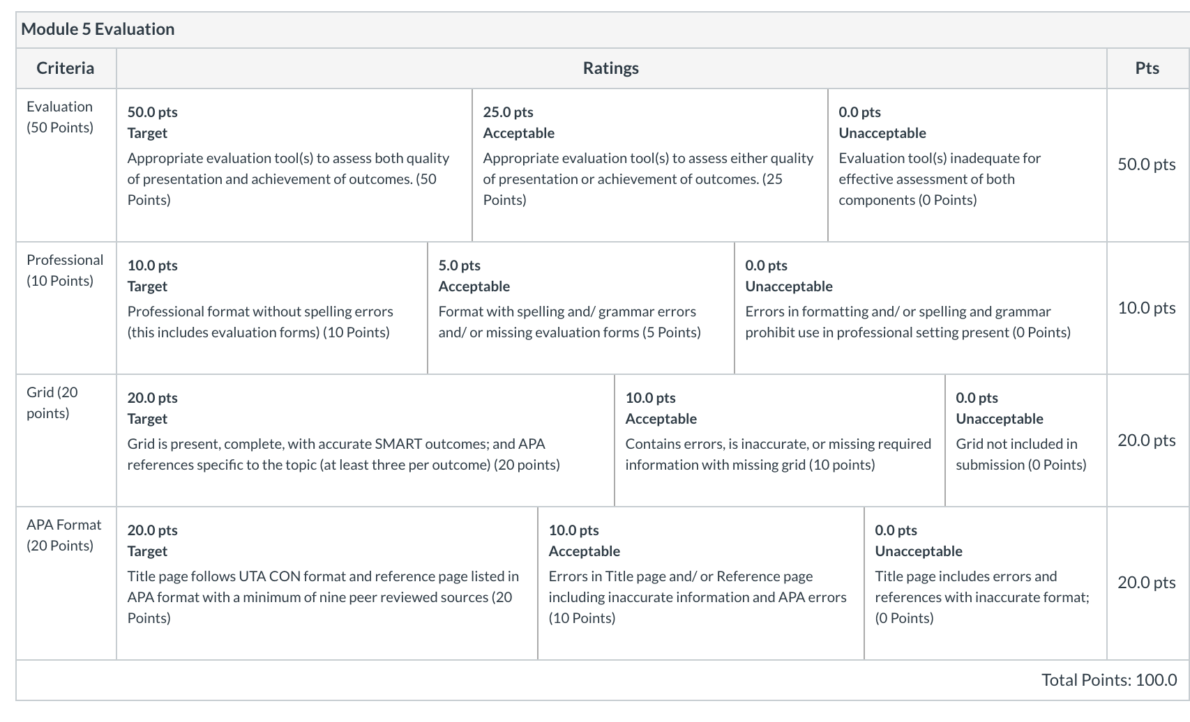Choose the 10.0 pts Acceptable rating for APA Format
1190x722 pixels.
click(x=701, y=583)
